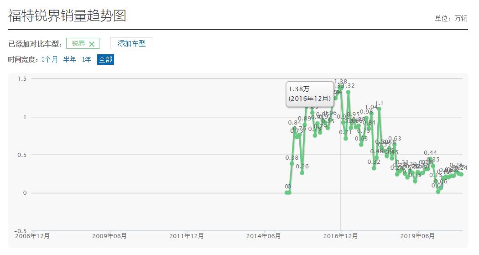479x255 pixels.
Task: Click the 福特锐界销量趋势图 title
Action: 67,16
